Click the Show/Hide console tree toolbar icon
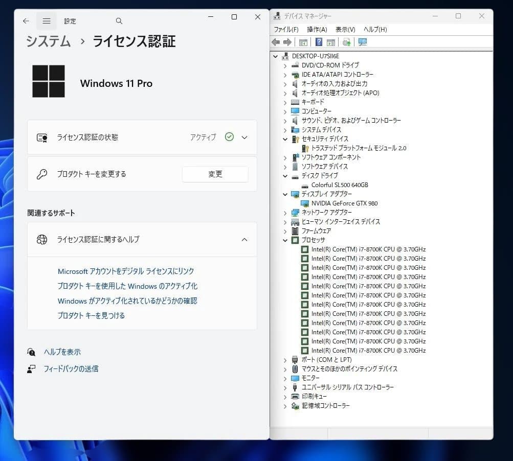The height and width of the screenshot is (461, 513). click(x=303, y=42)
